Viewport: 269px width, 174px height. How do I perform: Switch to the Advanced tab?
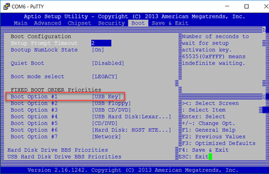[48, 23]
